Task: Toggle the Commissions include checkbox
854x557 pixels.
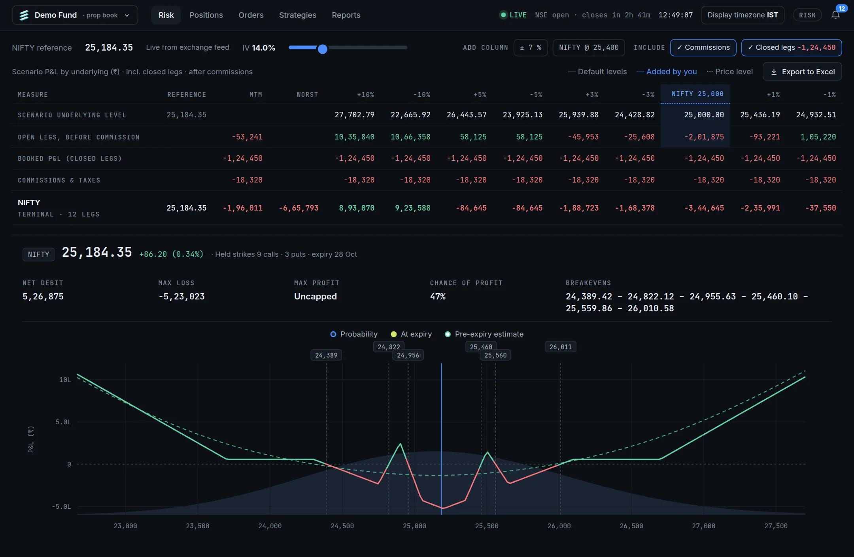Action: tap(703, 47)
